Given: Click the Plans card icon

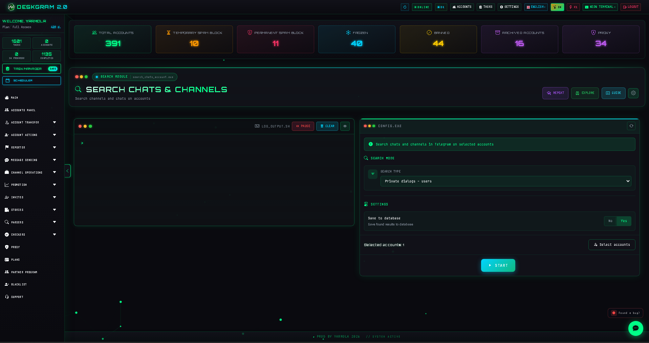Looking at the screenshot, I should coord(7,260).
